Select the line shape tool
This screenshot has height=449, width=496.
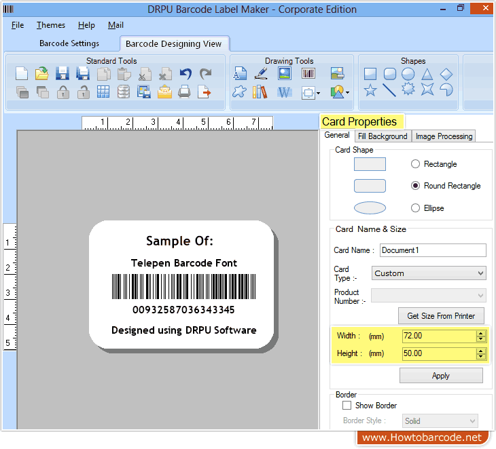pos(389,90)
